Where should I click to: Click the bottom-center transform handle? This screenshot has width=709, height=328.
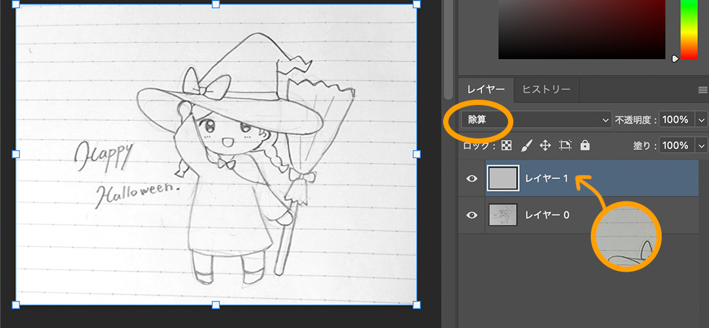[x=216, y=304]
